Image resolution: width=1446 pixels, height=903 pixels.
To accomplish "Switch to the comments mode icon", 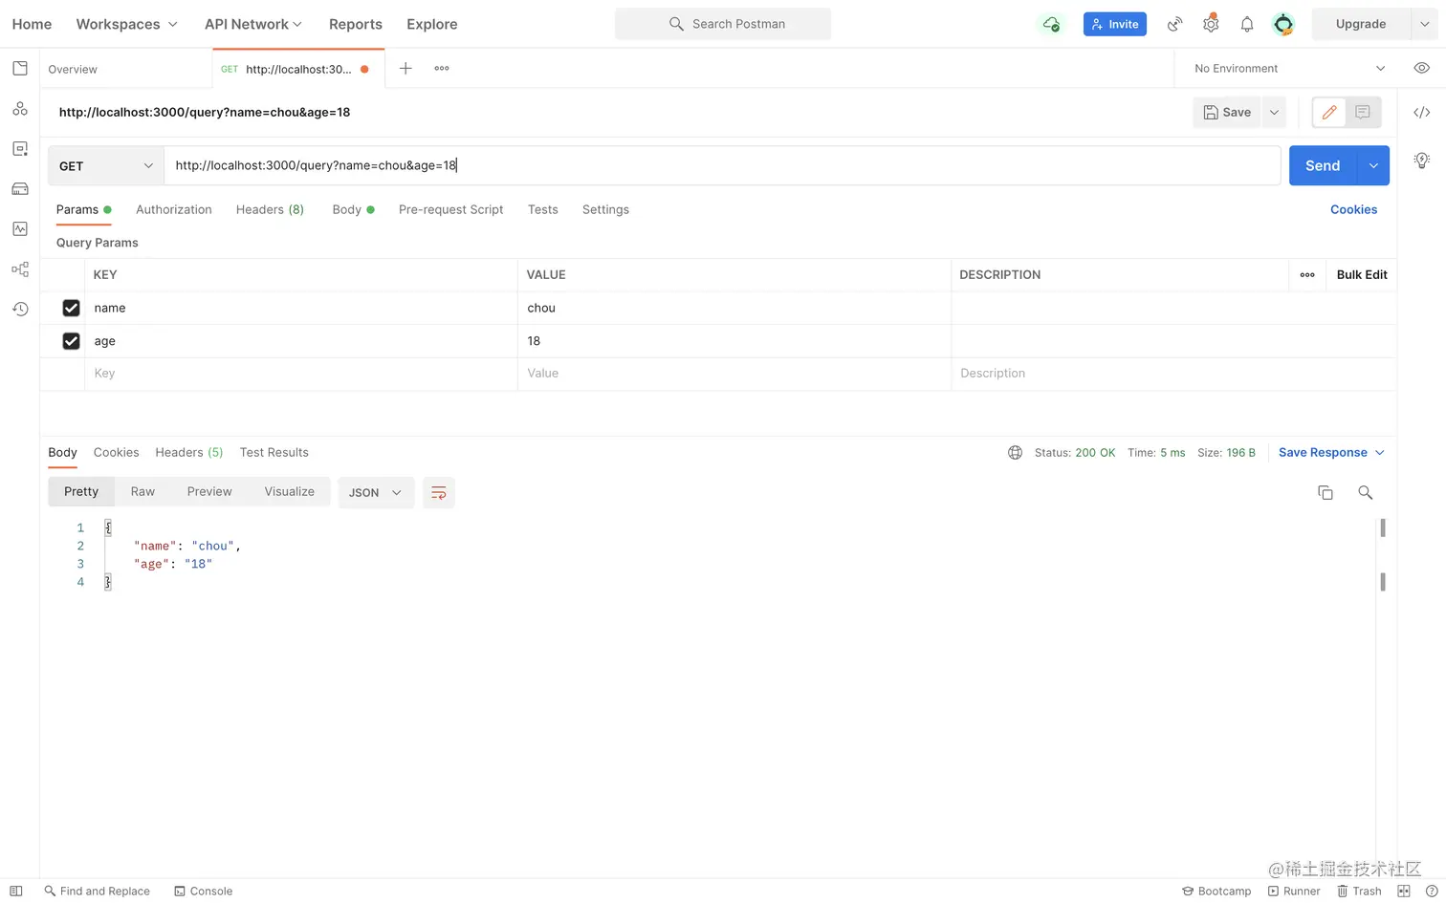I will point(1363,112).
